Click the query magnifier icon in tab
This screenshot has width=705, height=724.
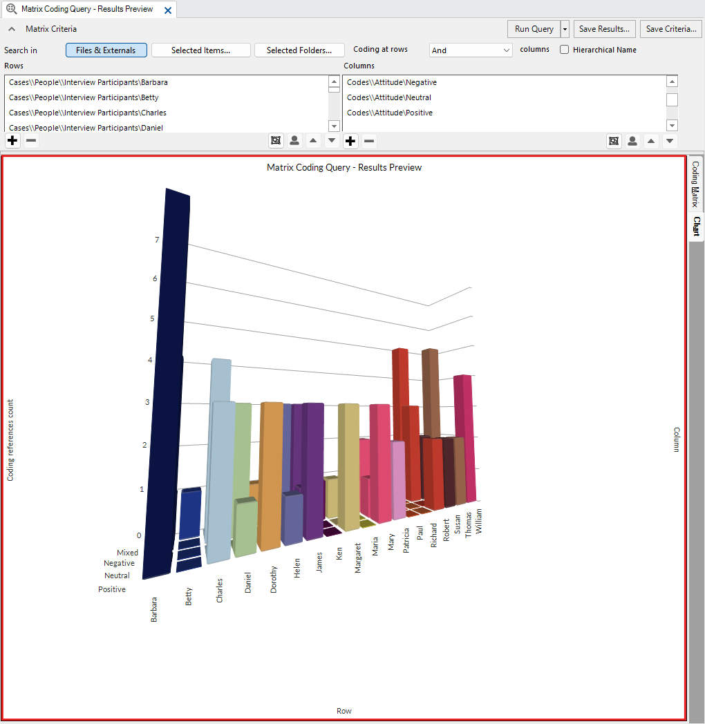11,9
